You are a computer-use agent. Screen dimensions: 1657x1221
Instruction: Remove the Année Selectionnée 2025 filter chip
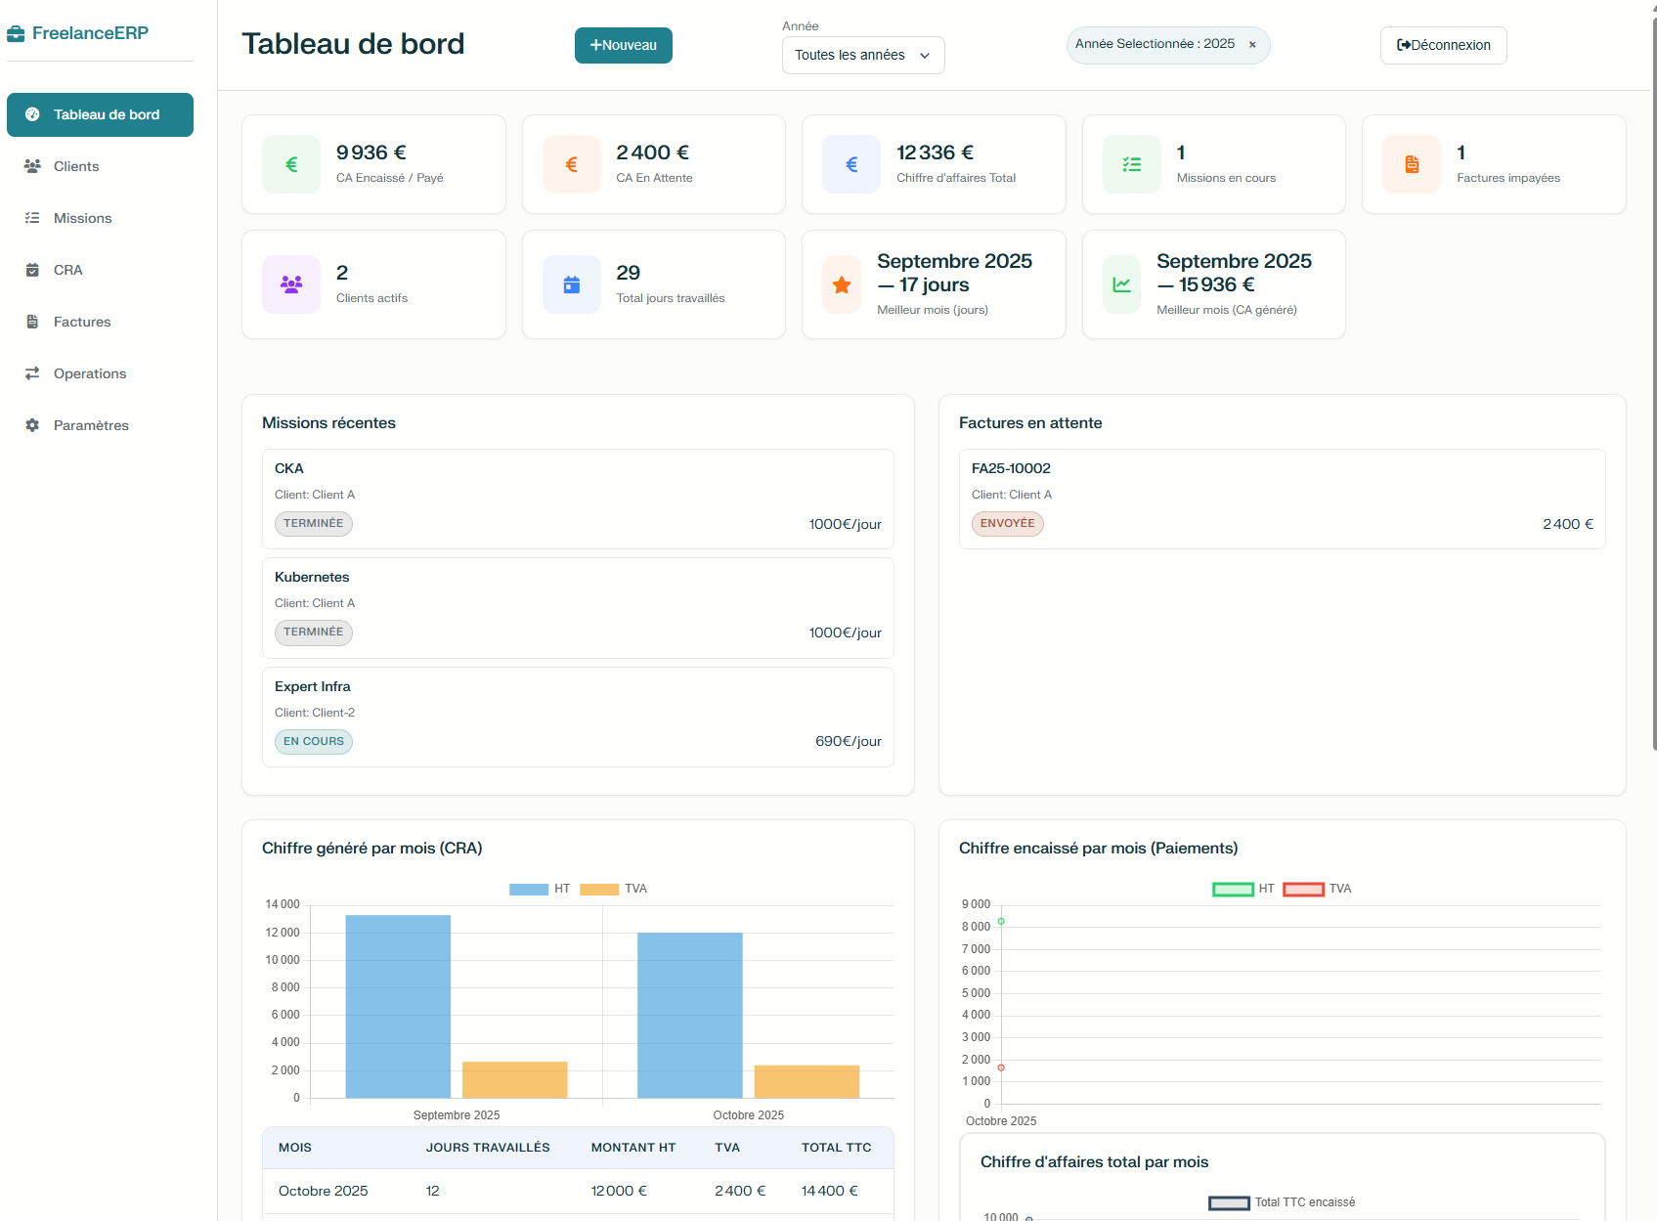[x=1252, y=44]
